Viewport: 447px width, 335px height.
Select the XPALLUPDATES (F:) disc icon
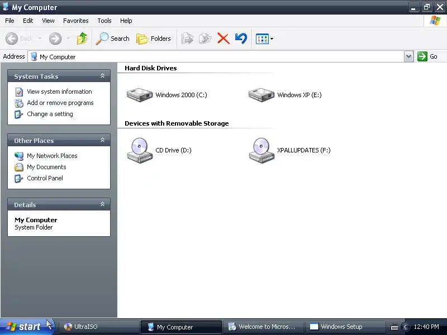click(x=261, y=150)
